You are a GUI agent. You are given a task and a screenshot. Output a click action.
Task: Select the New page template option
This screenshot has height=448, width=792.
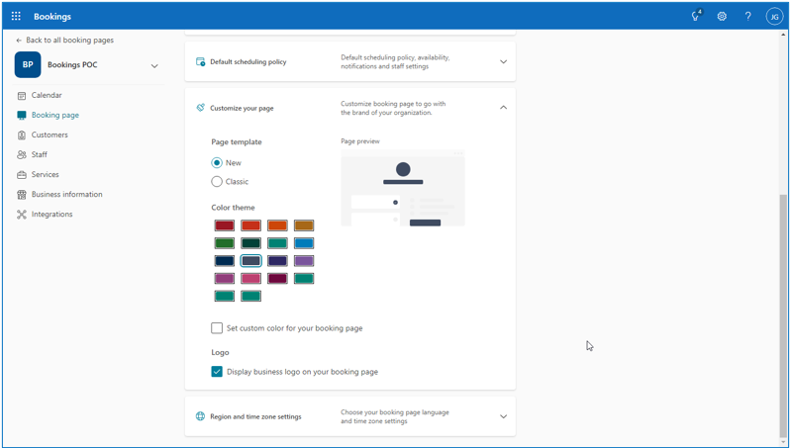coord(217,163)
